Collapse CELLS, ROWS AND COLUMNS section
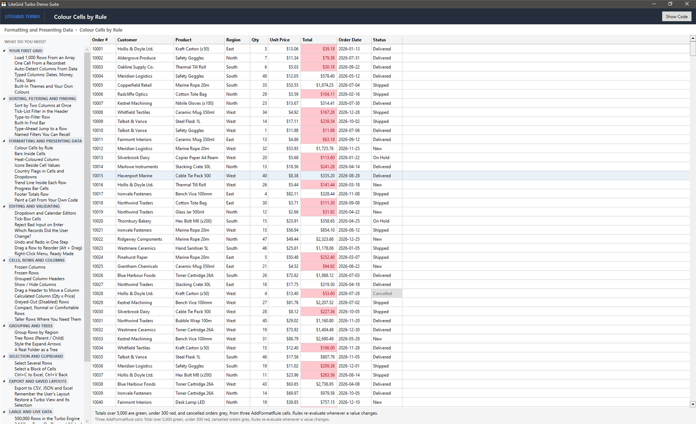 [4, 260]
